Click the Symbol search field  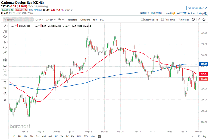[18, 20]
